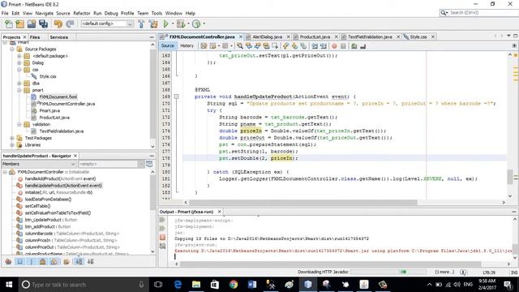This screenshot has height=292, width=519.
Task: Select handleAddProduct in Navigator
Action: (x=60, y=178)
